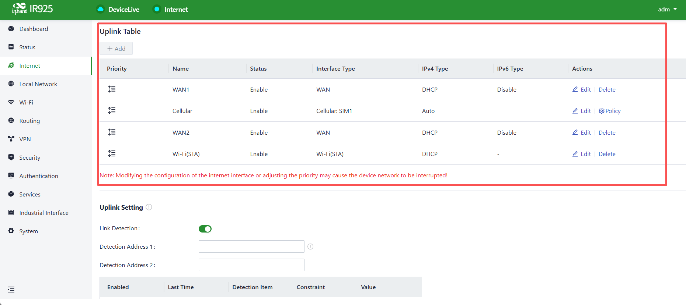
Task: Click the Detection Address 1 input field
Action: (x=251, y=247)
